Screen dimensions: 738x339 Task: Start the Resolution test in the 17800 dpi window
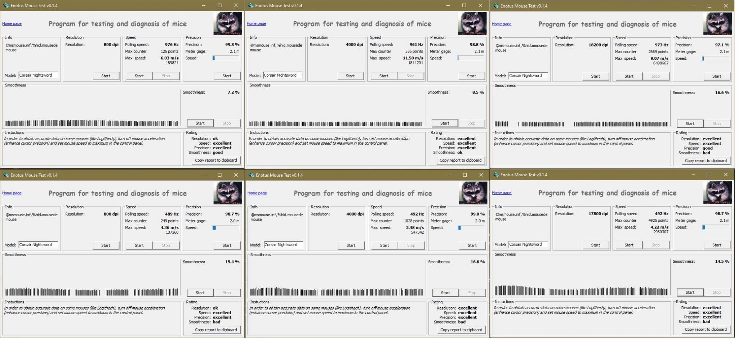point(595,245)
